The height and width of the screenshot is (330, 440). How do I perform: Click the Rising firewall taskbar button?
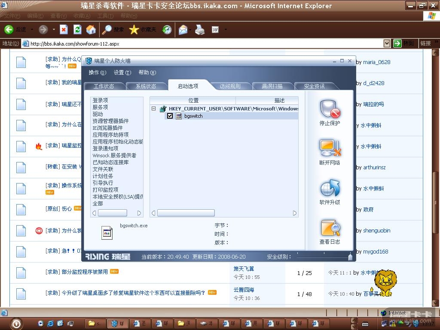tap(118, 324)
